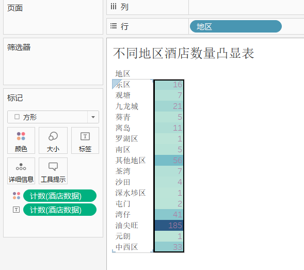Click the mark type dropdown arrow
The image size is (304, 270).
93,117
